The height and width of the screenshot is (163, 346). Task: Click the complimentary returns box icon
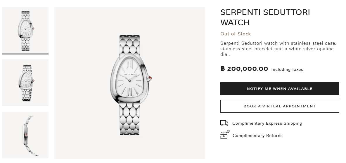point(224,135)
